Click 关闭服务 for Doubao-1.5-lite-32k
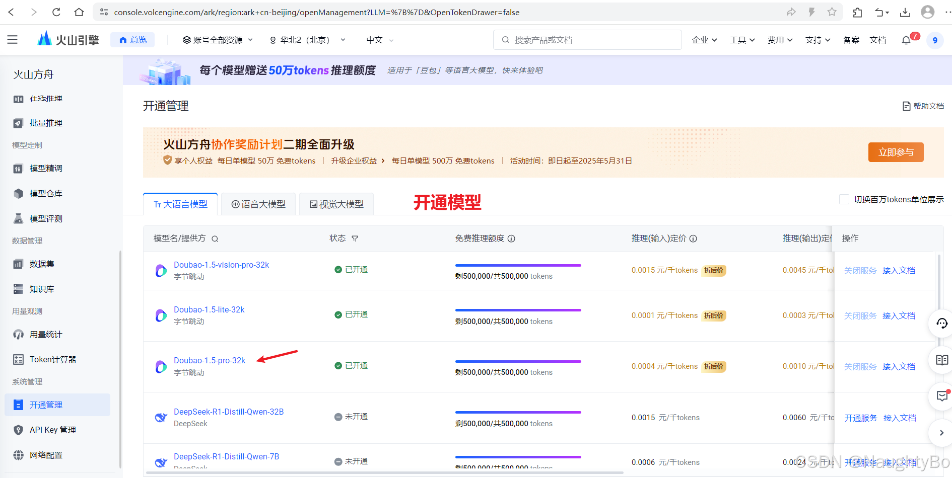Screen dimensions: 952x478 tap(860, 315)
